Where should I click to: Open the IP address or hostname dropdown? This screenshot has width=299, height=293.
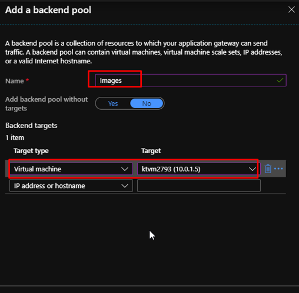[71, 186]
